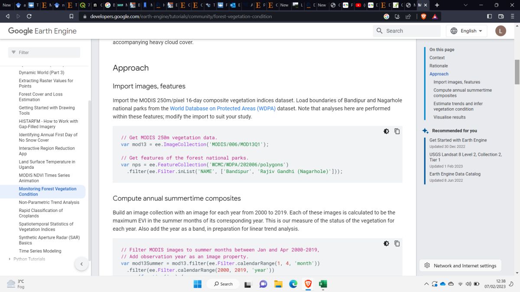Jump to Context section
The width and height of the screenshot is (520, 292).
pos(437,58)
